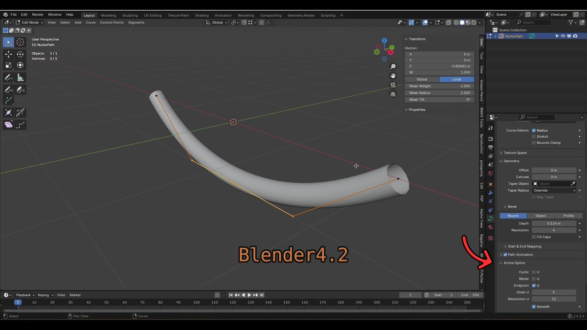Open the Global transform orientation dropdown
The image size is (587, 330).
[x=216, y=22]
